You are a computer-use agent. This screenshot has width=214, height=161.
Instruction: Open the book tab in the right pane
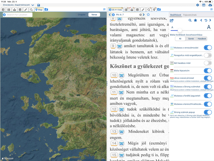(x=138, y=10)
